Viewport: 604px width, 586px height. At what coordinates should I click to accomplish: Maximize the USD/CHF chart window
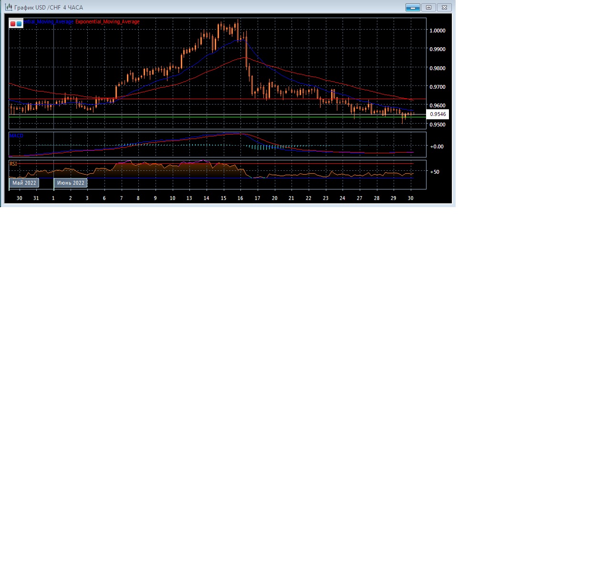pos(428,7)
